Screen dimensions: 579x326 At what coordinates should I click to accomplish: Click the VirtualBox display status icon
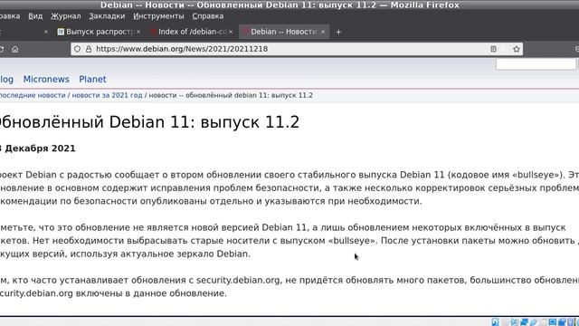point(553,322)
